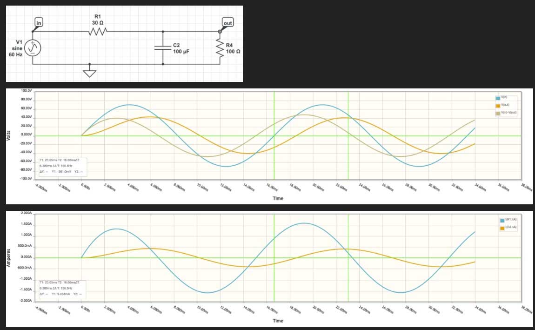Click the R1 30 Ω resistor symbol
This screenshot has height=330, width=535.
coord(98,32)
